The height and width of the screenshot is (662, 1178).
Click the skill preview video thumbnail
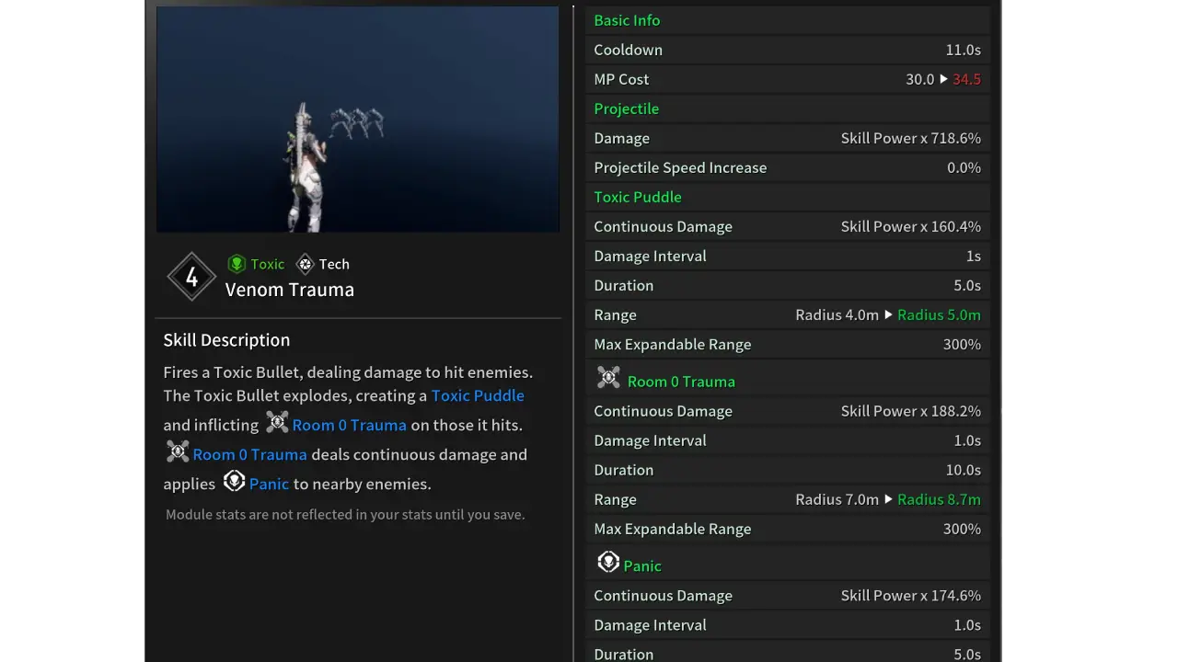(x=357, y=120)
